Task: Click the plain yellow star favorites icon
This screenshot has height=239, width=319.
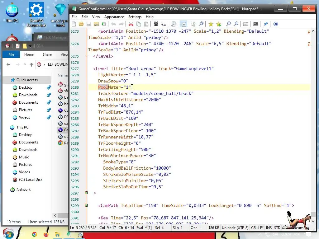Action: pyautogui.click(x=211, y=24)
